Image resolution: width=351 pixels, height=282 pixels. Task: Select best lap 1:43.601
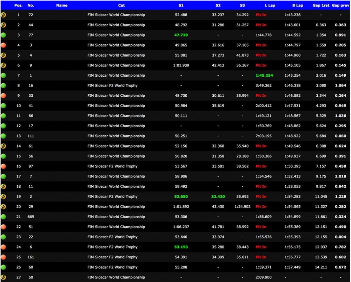pyautogui.click(x=293, y=25)
